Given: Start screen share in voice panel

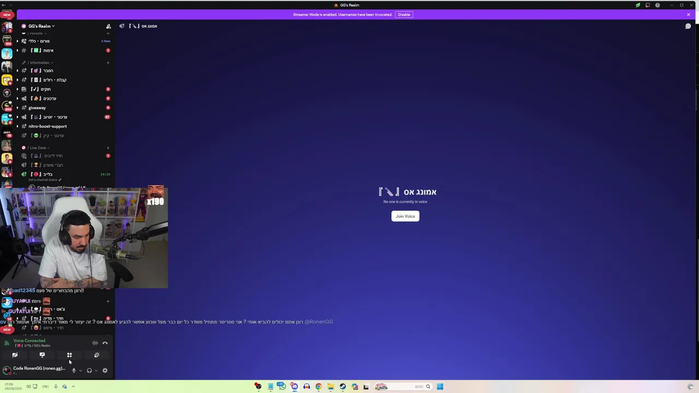Looking at the screenshot, I should 42,355.
